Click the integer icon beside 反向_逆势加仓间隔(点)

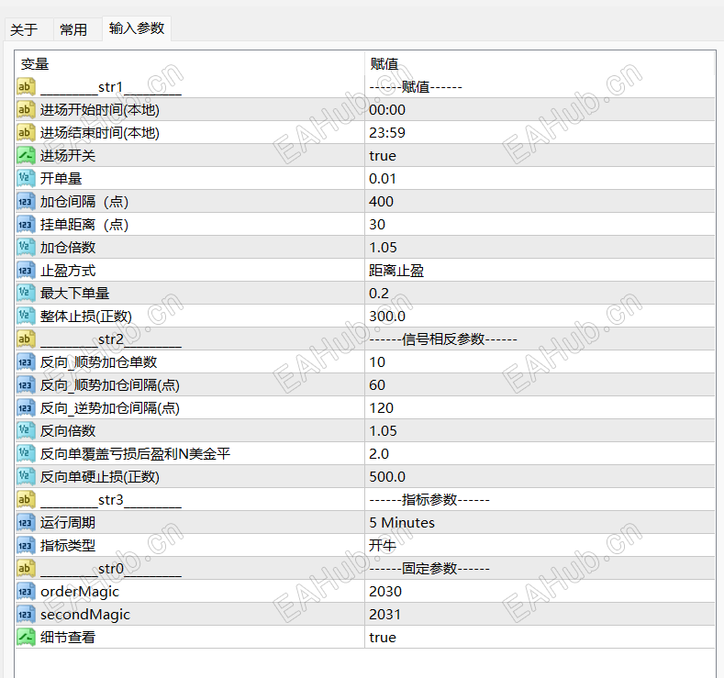(26, 408)
